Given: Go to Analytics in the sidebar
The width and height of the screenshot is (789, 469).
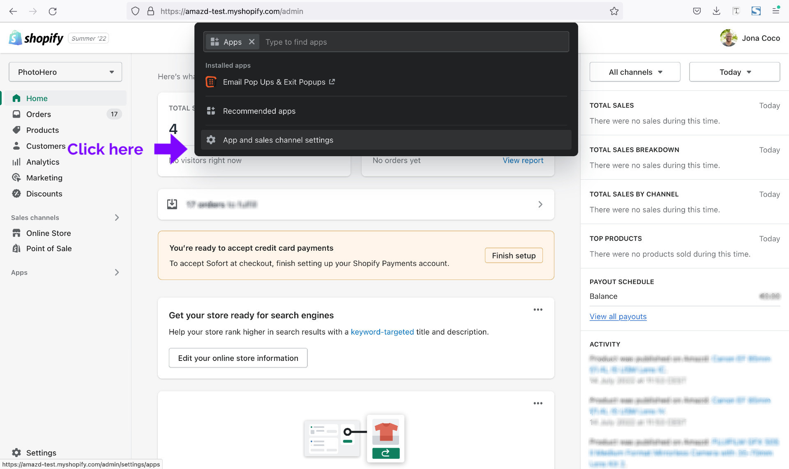Looking at the screenshot, I should 43,162.
